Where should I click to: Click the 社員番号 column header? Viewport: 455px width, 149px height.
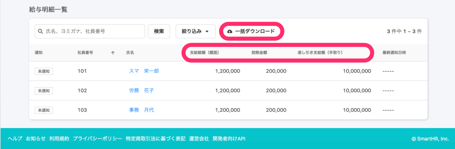(x=85, y=53)
